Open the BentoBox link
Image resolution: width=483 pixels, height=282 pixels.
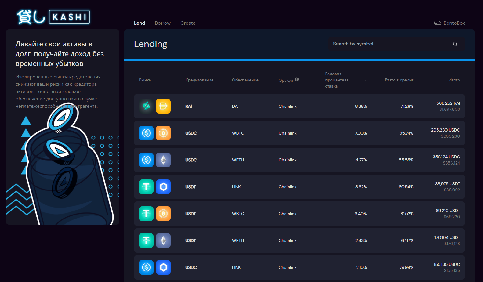pyautogui.click(x=454, y=23)
